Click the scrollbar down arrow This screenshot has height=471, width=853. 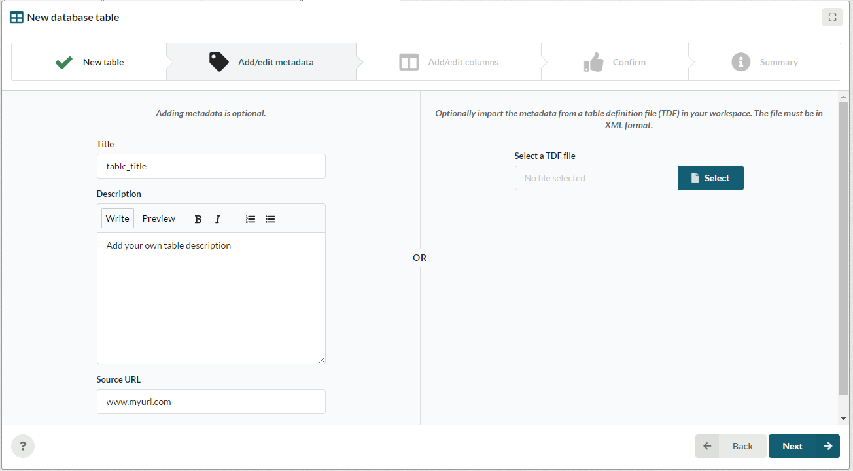pos(843,419)
